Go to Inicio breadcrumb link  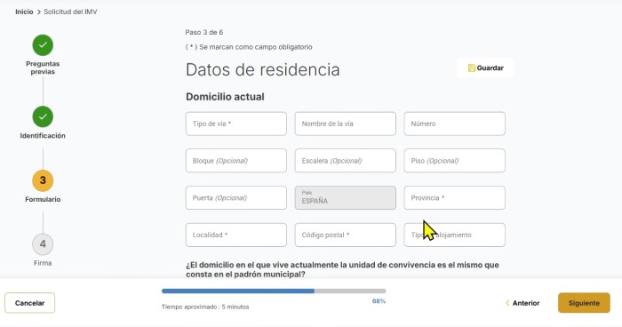point(24,12)
